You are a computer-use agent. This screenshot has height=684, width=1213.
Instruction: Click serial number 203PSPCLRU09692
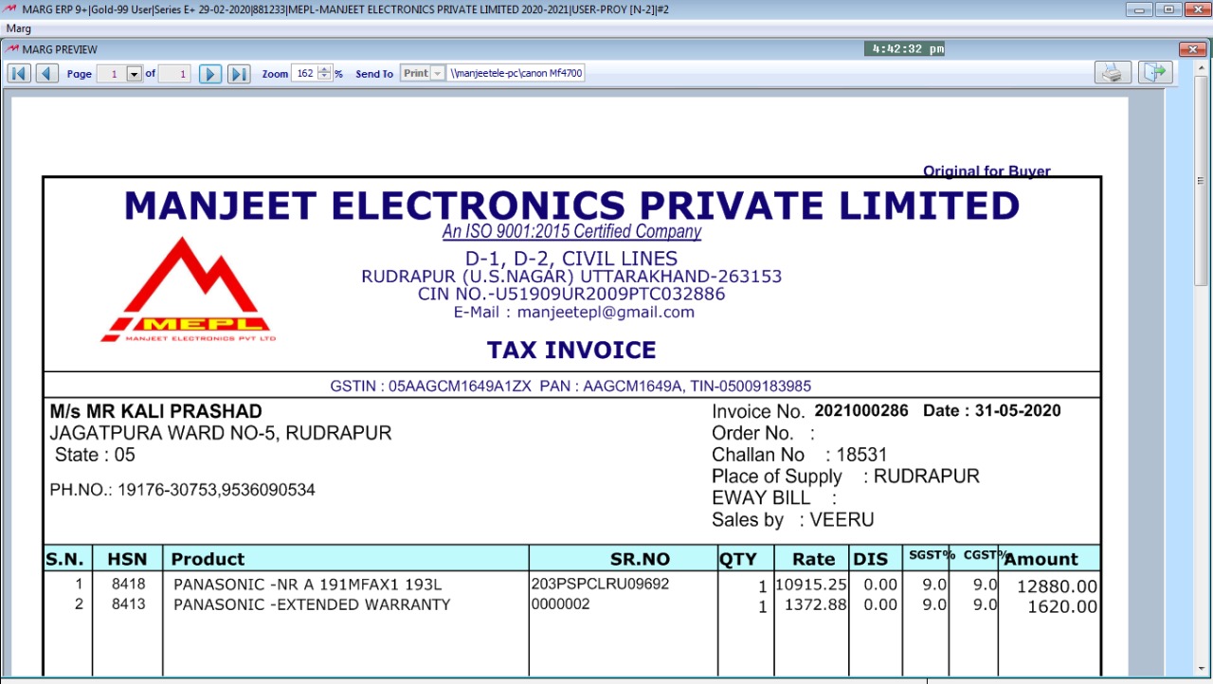coord(600,584)
